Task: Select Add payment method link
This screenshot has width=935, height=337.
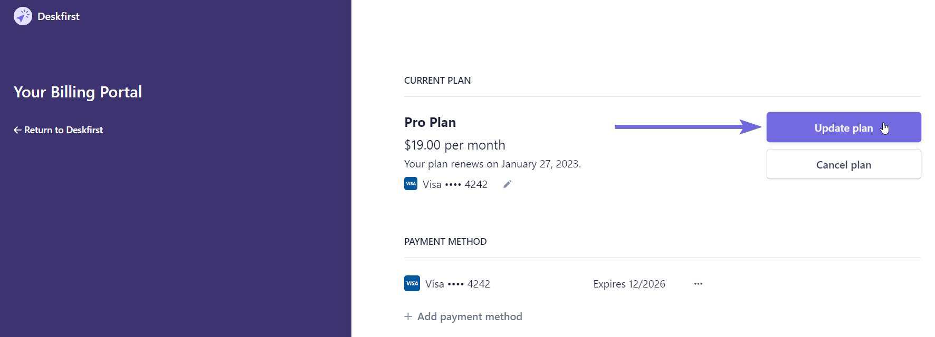Action: [x=463, y=316]
